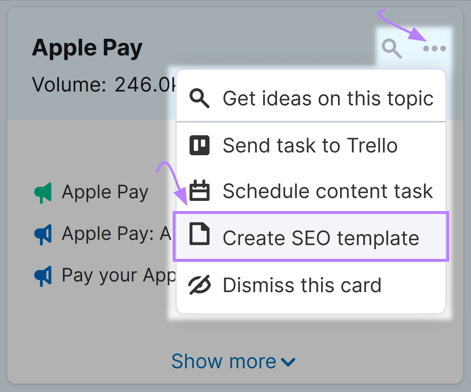
Task: Click the Trello board icon in the menu
Action: pos(200,145)
